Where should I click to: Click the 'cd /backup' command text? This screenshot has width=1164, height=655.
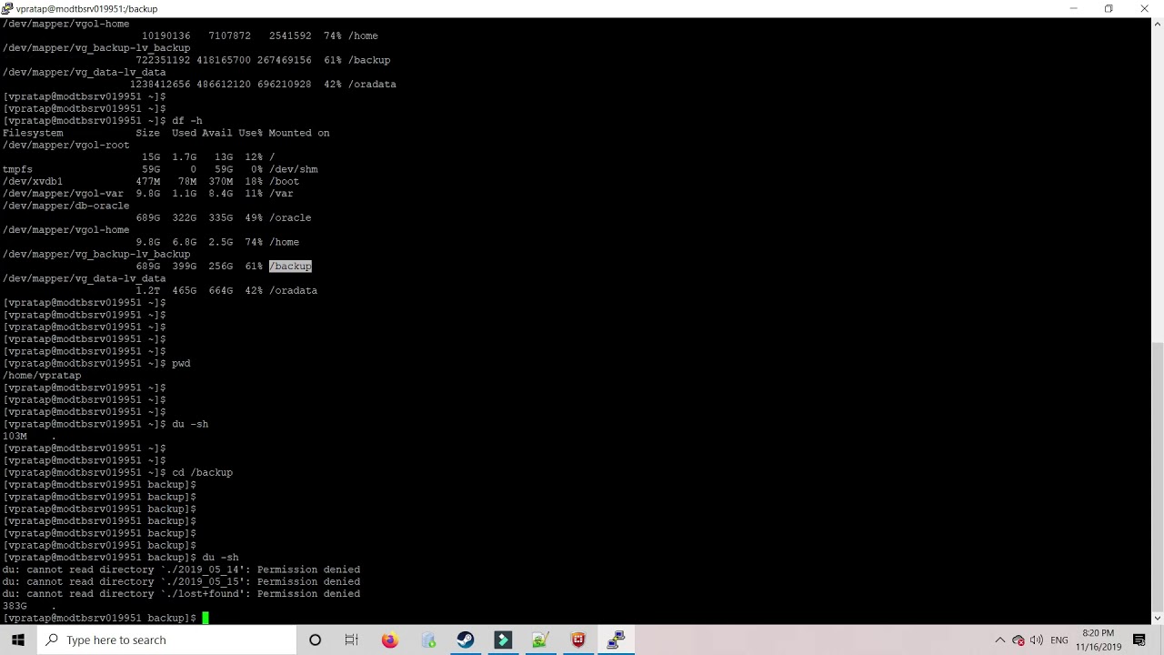[x=203, y=472]
